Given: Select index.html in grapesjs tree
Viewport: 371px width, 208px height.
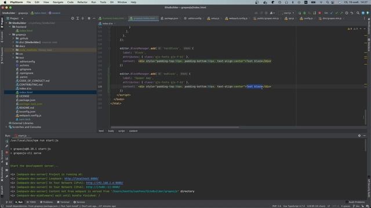Looking at the screenshot, I should [x=26, y=92].
